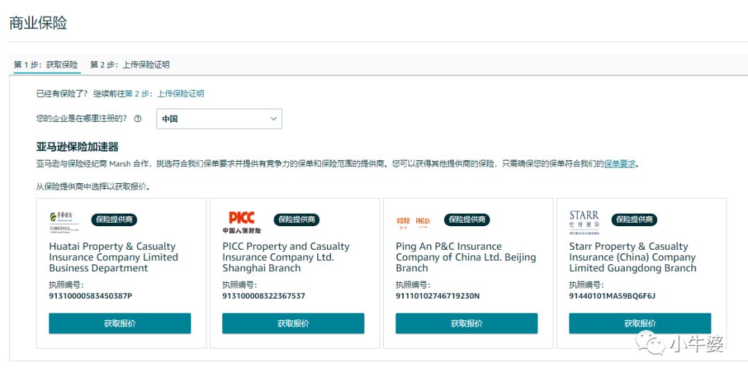Image resolution: width=748 pixels, height=377 pixels.
Task: Switch to tab 第 2 步：上传保险证明
Action: (x=130, y=65)
